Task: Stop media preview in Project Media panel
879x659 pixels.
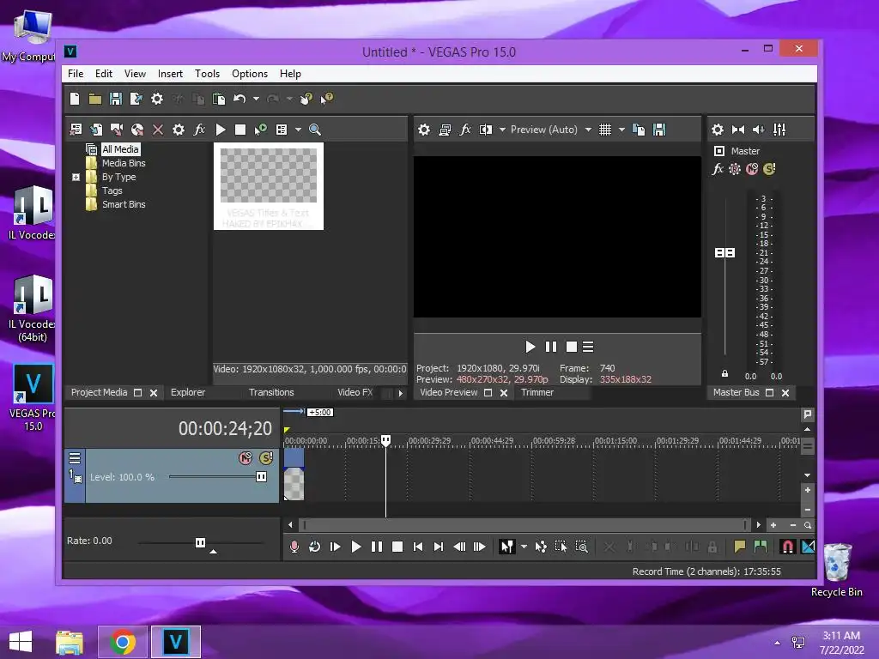Action: tap(240, 130)
